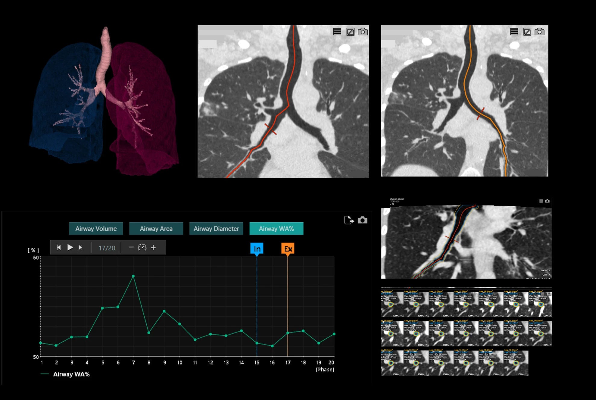Image resolution: width=596 pixels, height=400 pixels.
Task: Increase playback speed with the plus icon
Action: [x=153, y=247]
